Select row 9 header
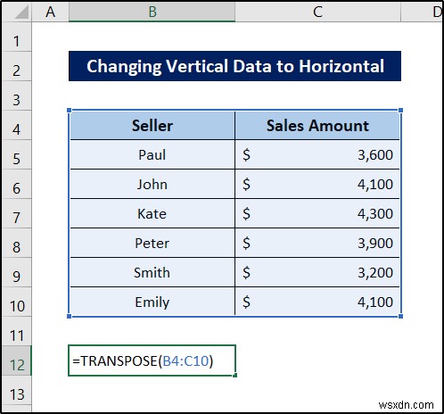 (x=17, y=272)
